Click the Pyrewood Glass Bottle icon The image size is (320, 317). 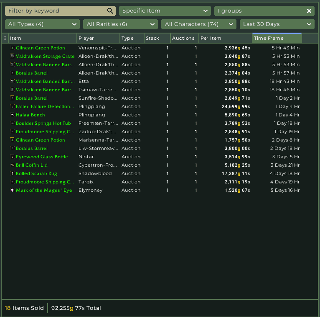(x=12, y=157)
